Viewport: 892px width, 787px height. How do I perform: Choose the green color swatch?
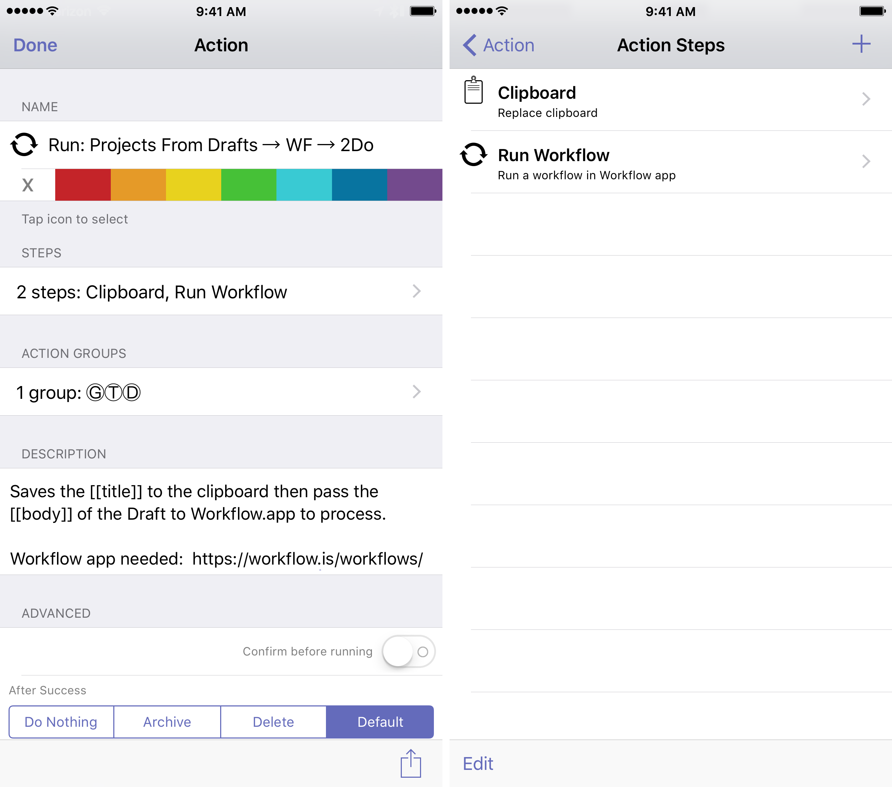click(249, 185)
